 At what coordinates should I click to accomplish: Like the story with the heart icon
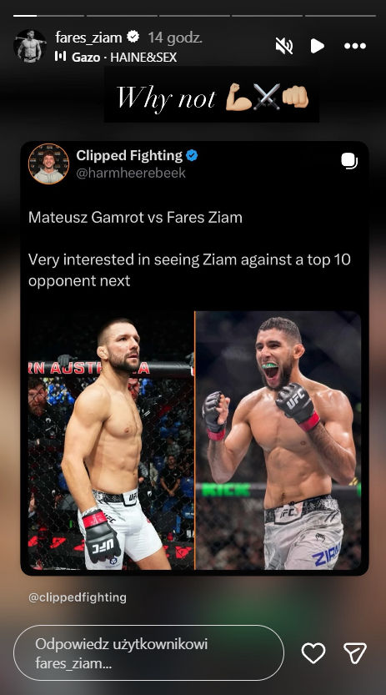pos(313,653)
